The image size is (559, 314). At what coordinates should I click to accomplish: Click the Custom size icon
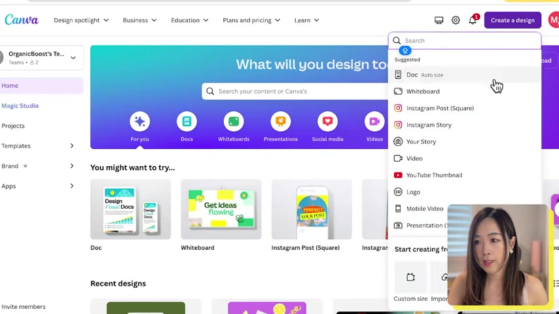click(x=410, y=277)
